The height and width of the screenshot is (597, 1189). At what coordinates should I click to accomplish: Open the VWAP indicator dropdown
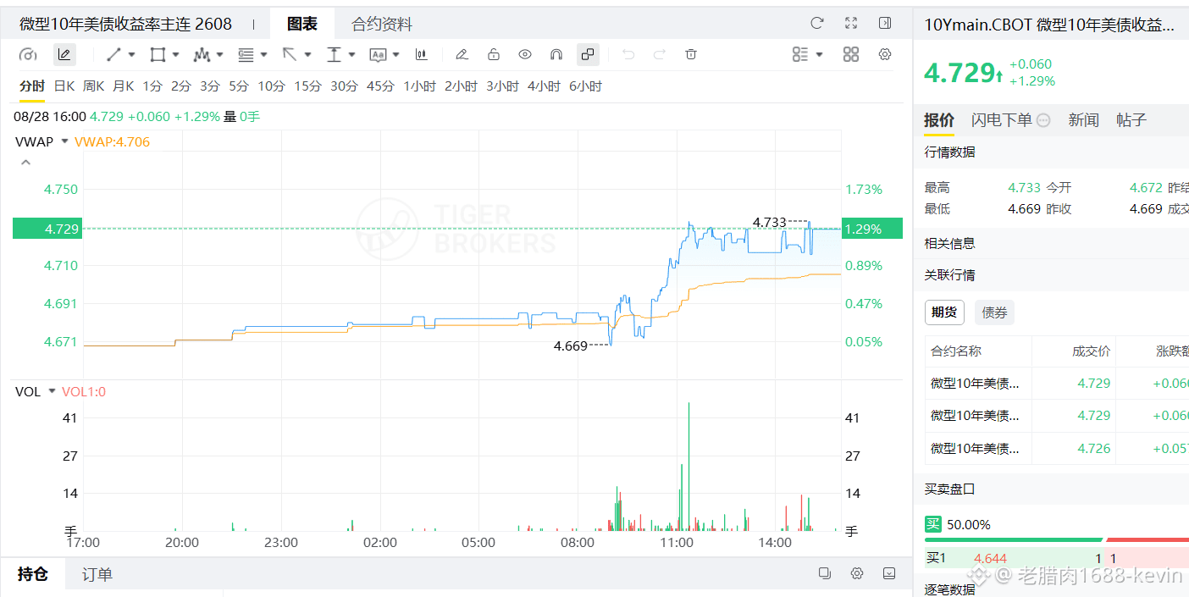64,142
